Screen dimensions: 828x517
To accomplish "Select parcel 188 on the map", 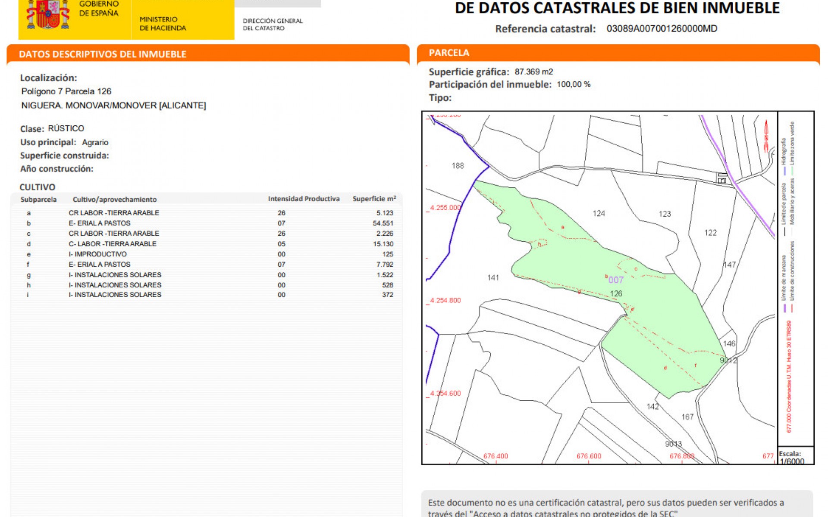I will pyautogui.click(x=458, y=165).
